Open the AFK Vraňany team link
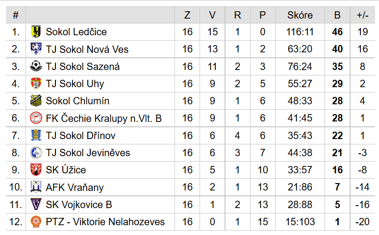This screenshot has height=235, width=379. [75, 187]
